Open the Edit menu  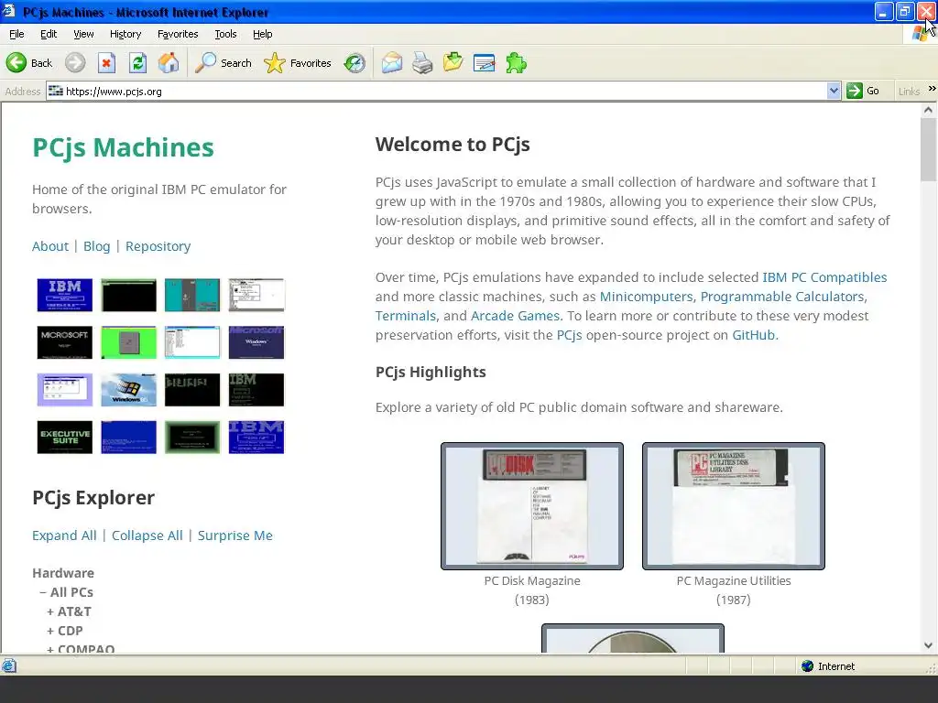click(49, 34)
